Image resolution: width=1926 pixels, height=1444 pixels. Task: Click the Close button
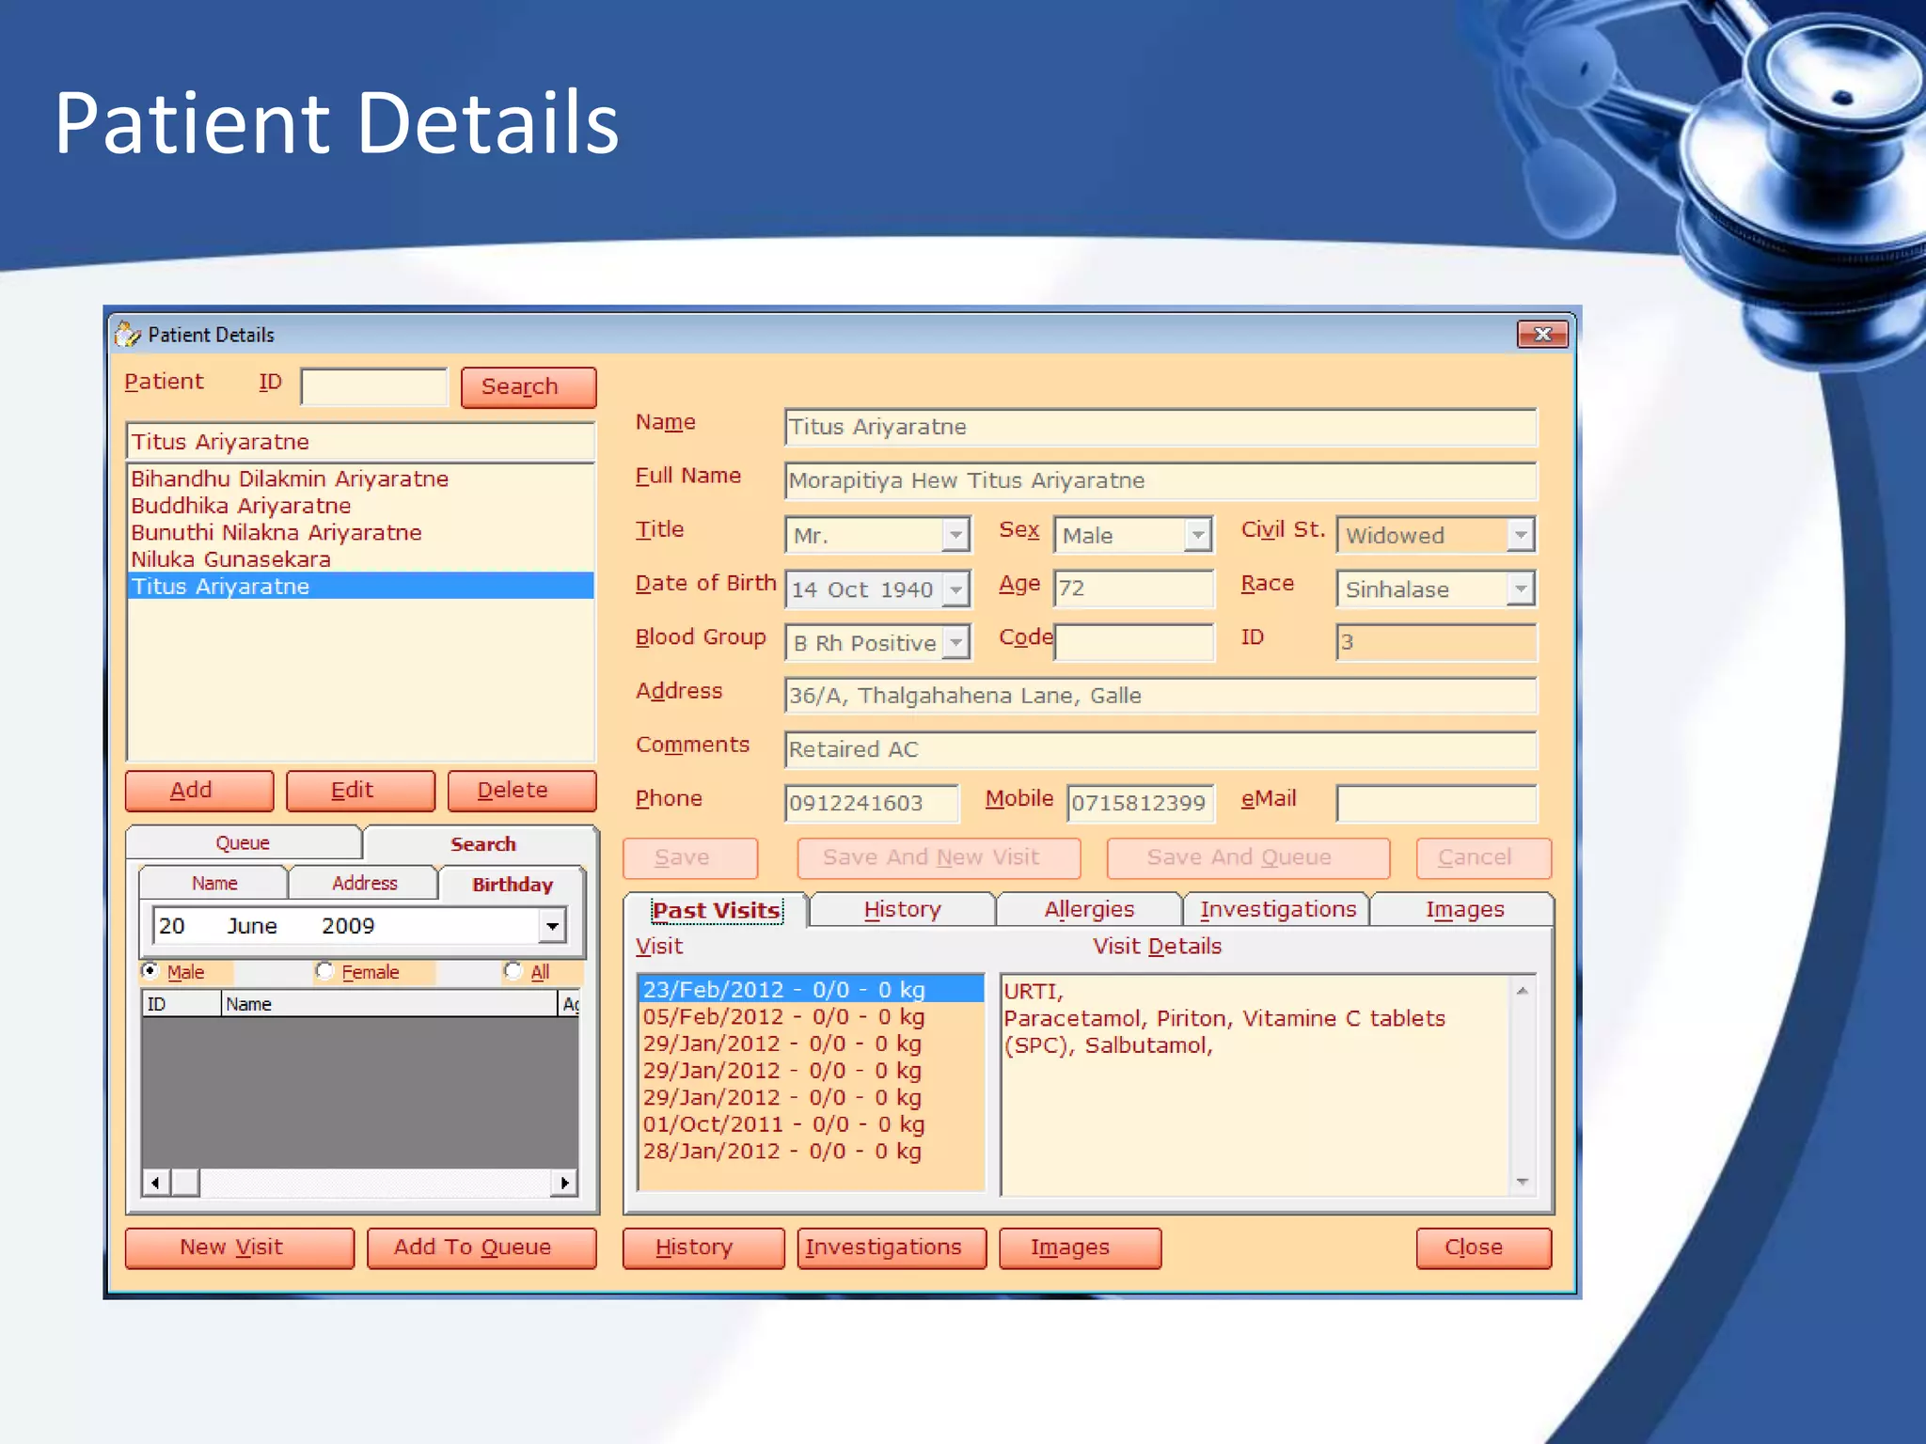pos(1483,1248)
